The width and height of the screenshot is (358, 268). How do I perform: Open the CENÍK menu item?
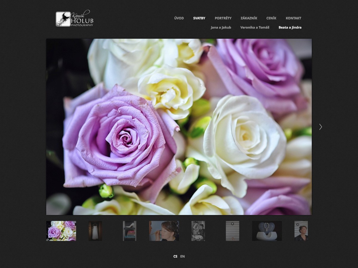coord(271,18)
